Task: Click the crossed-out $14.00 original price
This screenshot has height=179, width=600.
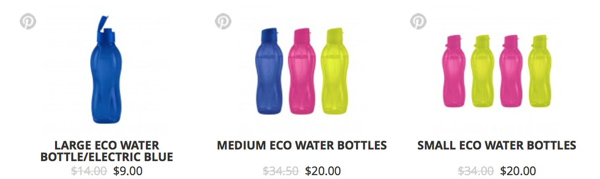Action: coord(89,171)
